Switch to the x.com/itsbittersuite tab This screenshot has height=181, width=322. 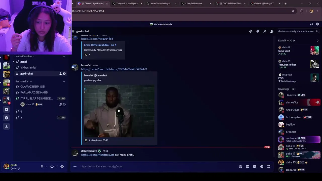pyautogui.click(x=196, y=4)
